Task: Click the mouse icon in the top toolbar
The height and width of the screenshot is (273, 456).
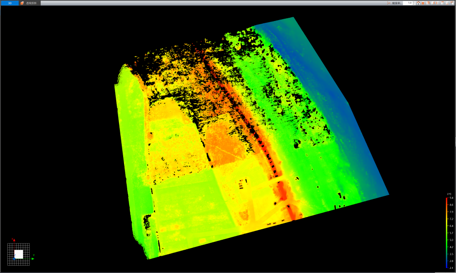Action: pyautogui.click(x=452, y=3)
